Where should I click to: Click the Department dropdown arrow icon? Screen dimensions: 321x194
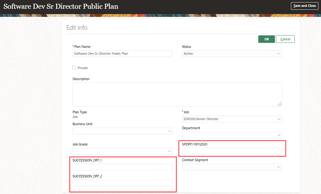(x=278, y=135)
